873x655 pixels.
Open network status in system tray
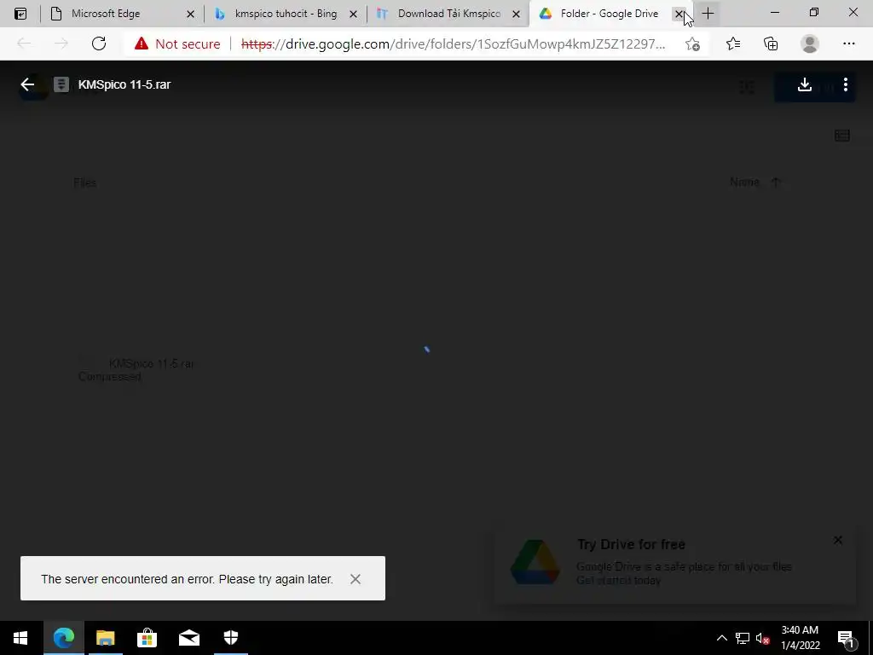743,638
